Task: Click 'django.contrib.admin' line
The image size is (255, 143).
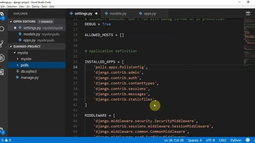Action: coord(118,72)
